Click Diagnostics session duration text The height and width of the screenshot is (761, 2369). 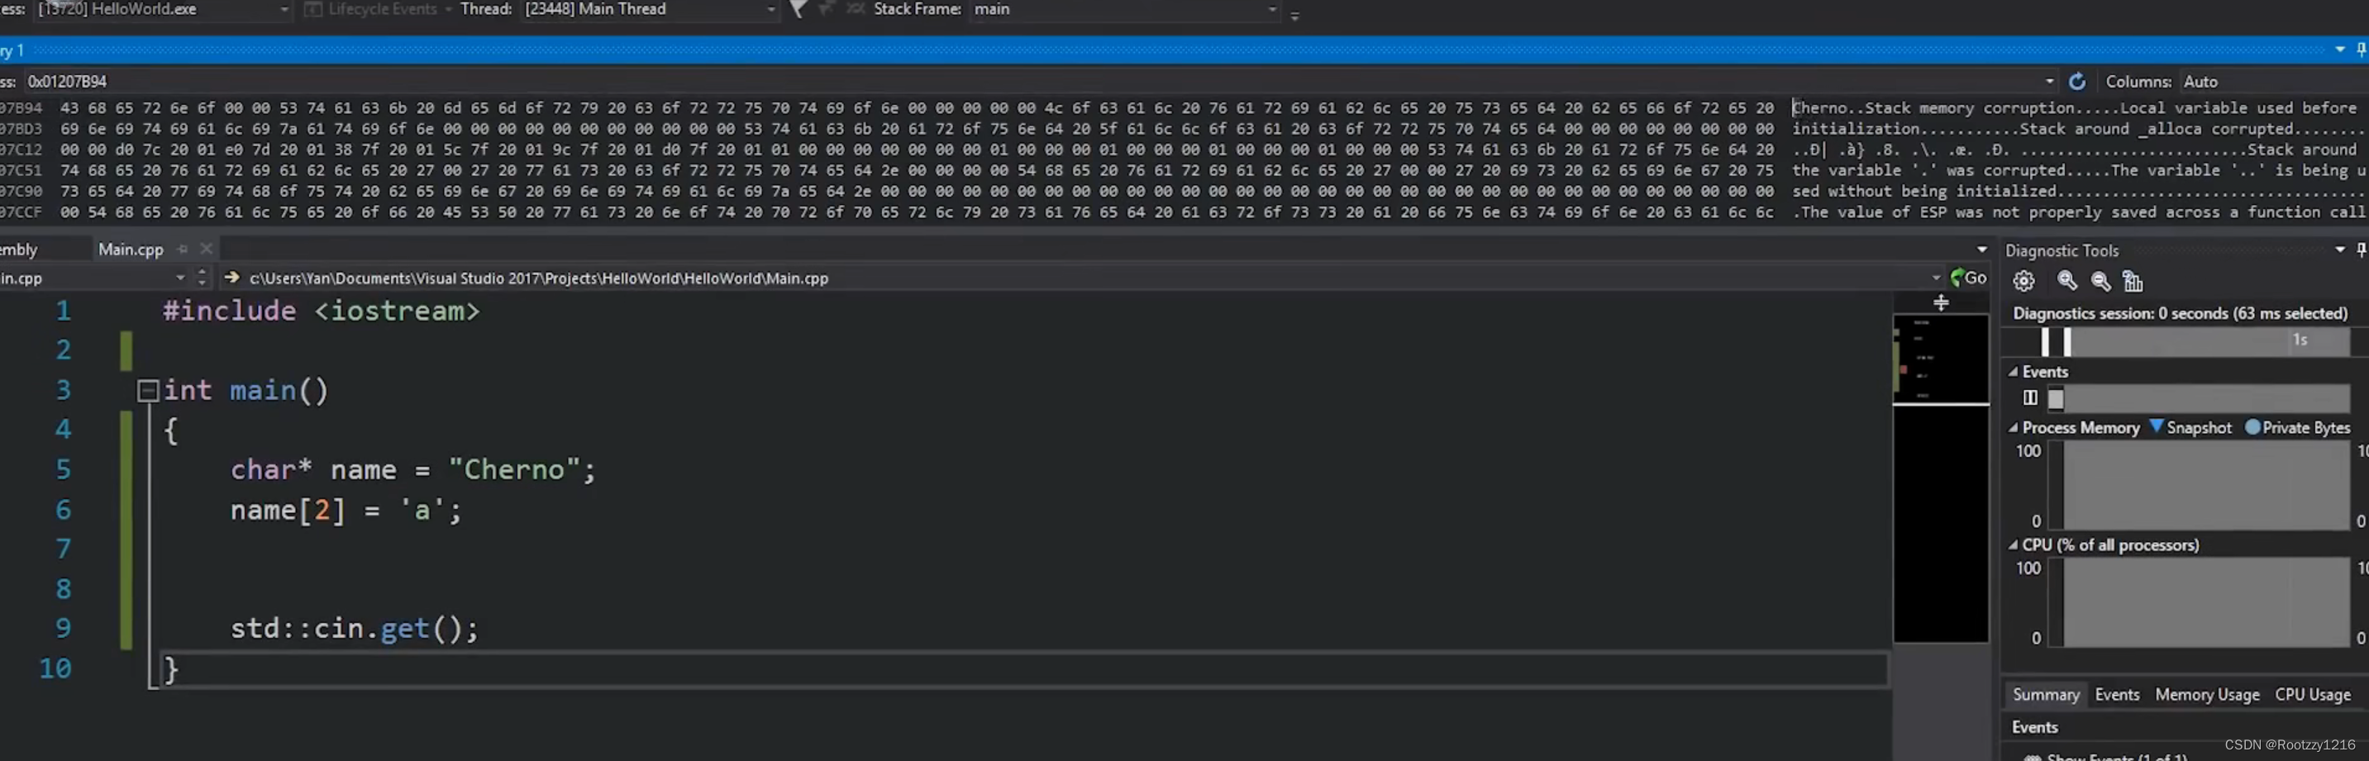[2180, 313]
